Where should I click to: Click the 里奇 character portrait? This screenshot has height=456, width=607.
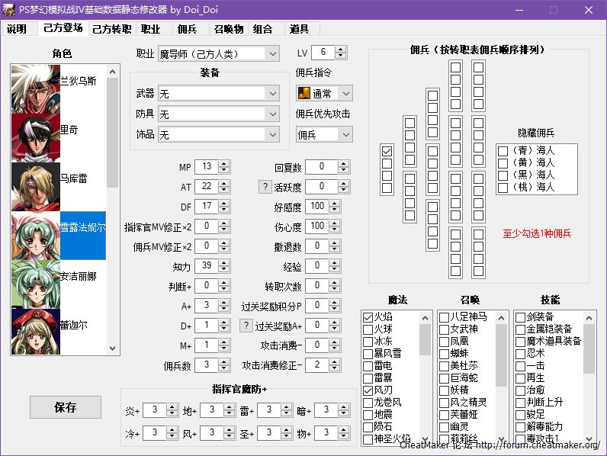point(36,137)
